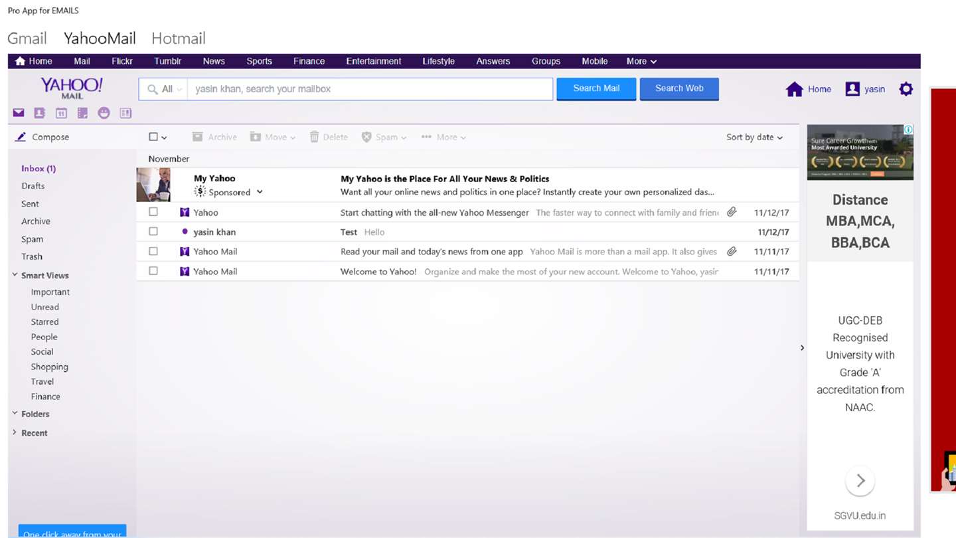
Task: Open the Trash folder
Action: click(x=32, y=256)
